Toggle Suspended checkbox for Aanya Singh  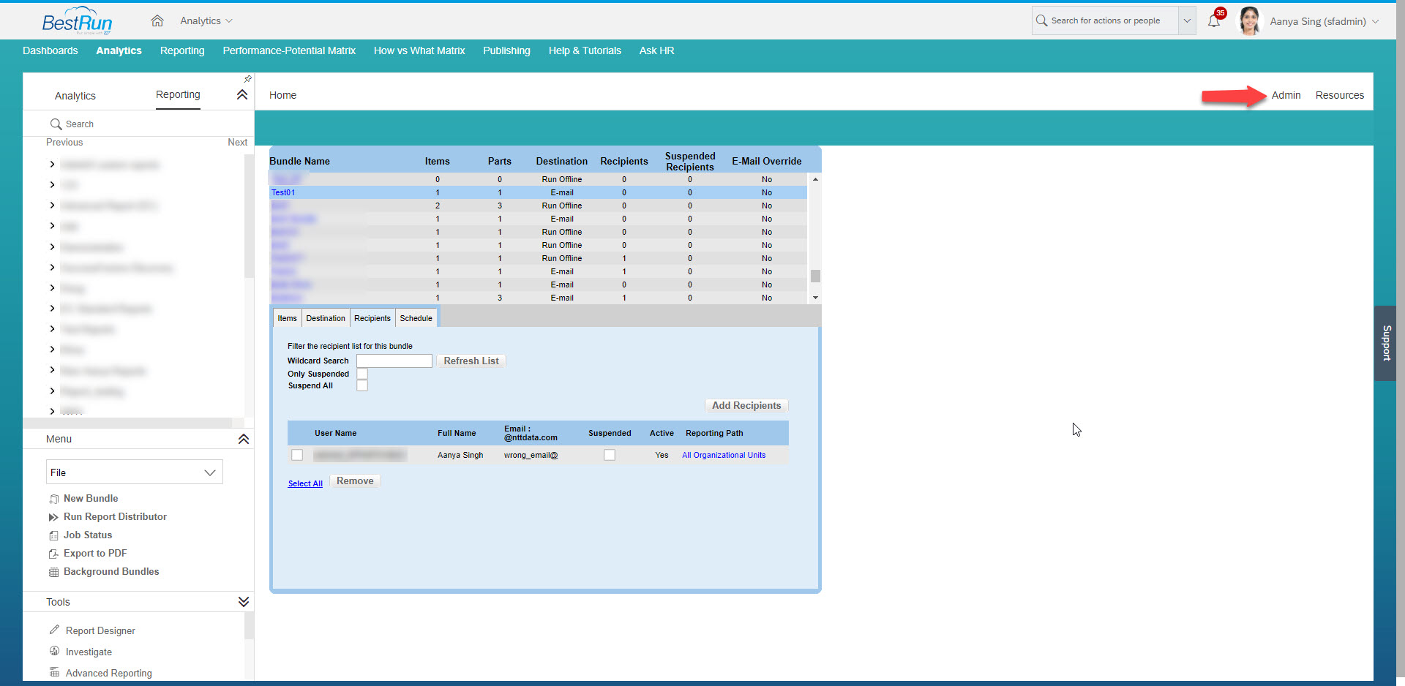[610, 455]
